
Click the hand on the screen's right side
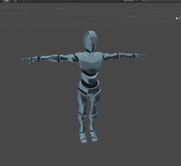pyautogui.click(x=139, y=56)
